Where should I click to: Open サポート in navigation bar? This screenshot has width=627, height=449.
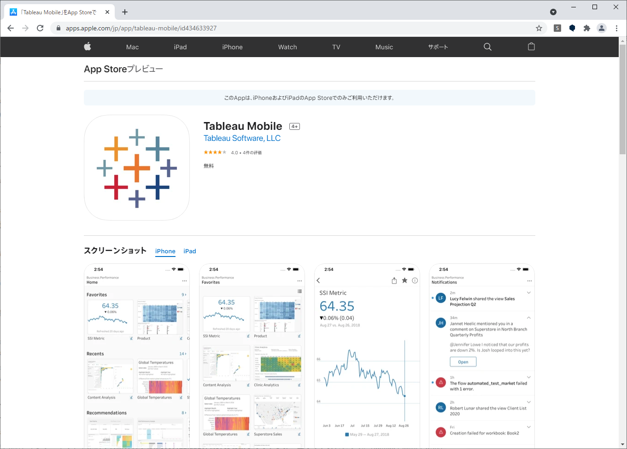point(438,47)
